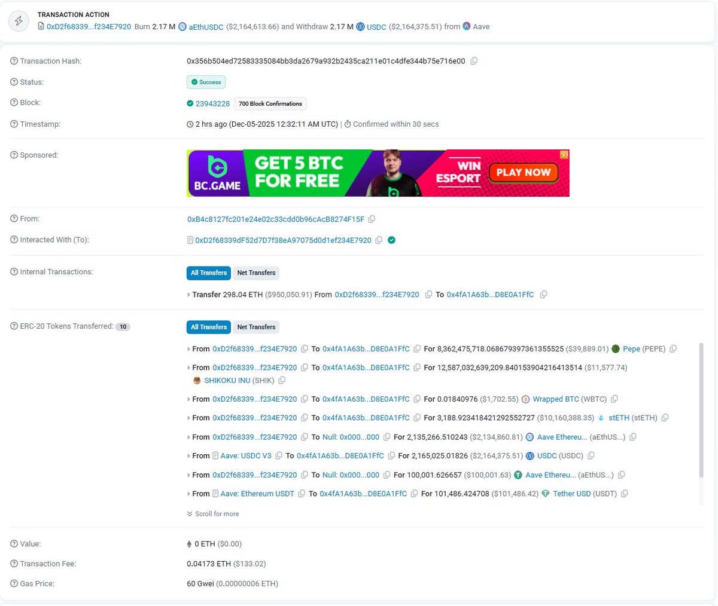Open the 0xD2f68339...f234E7920 link in Transaction Action
Viewport: 718px width, 606px height.
tap(89, 27)
